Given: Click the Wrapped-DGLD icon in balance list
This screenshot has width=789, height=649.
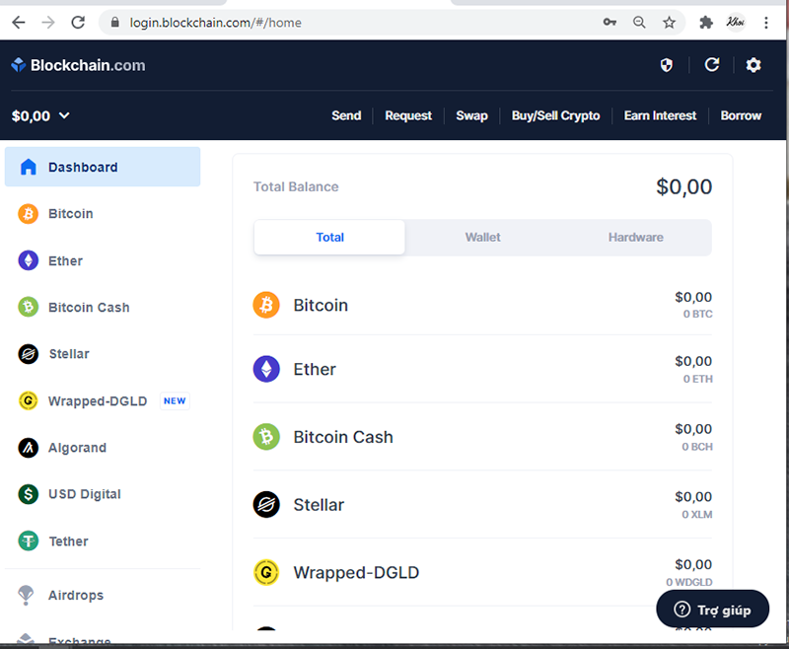Looking at the screenshot, I should [x=266, y=572].
